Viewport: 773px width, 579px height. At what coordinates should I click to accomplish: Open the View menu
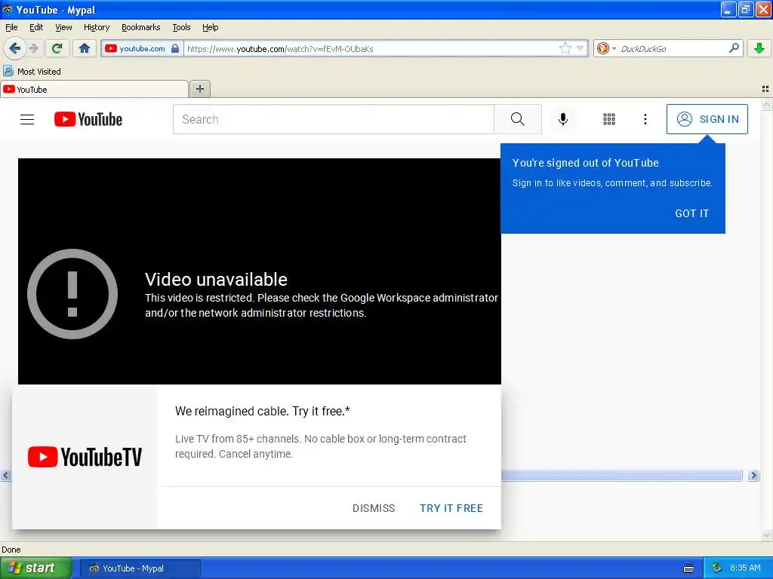coord(63,27)
